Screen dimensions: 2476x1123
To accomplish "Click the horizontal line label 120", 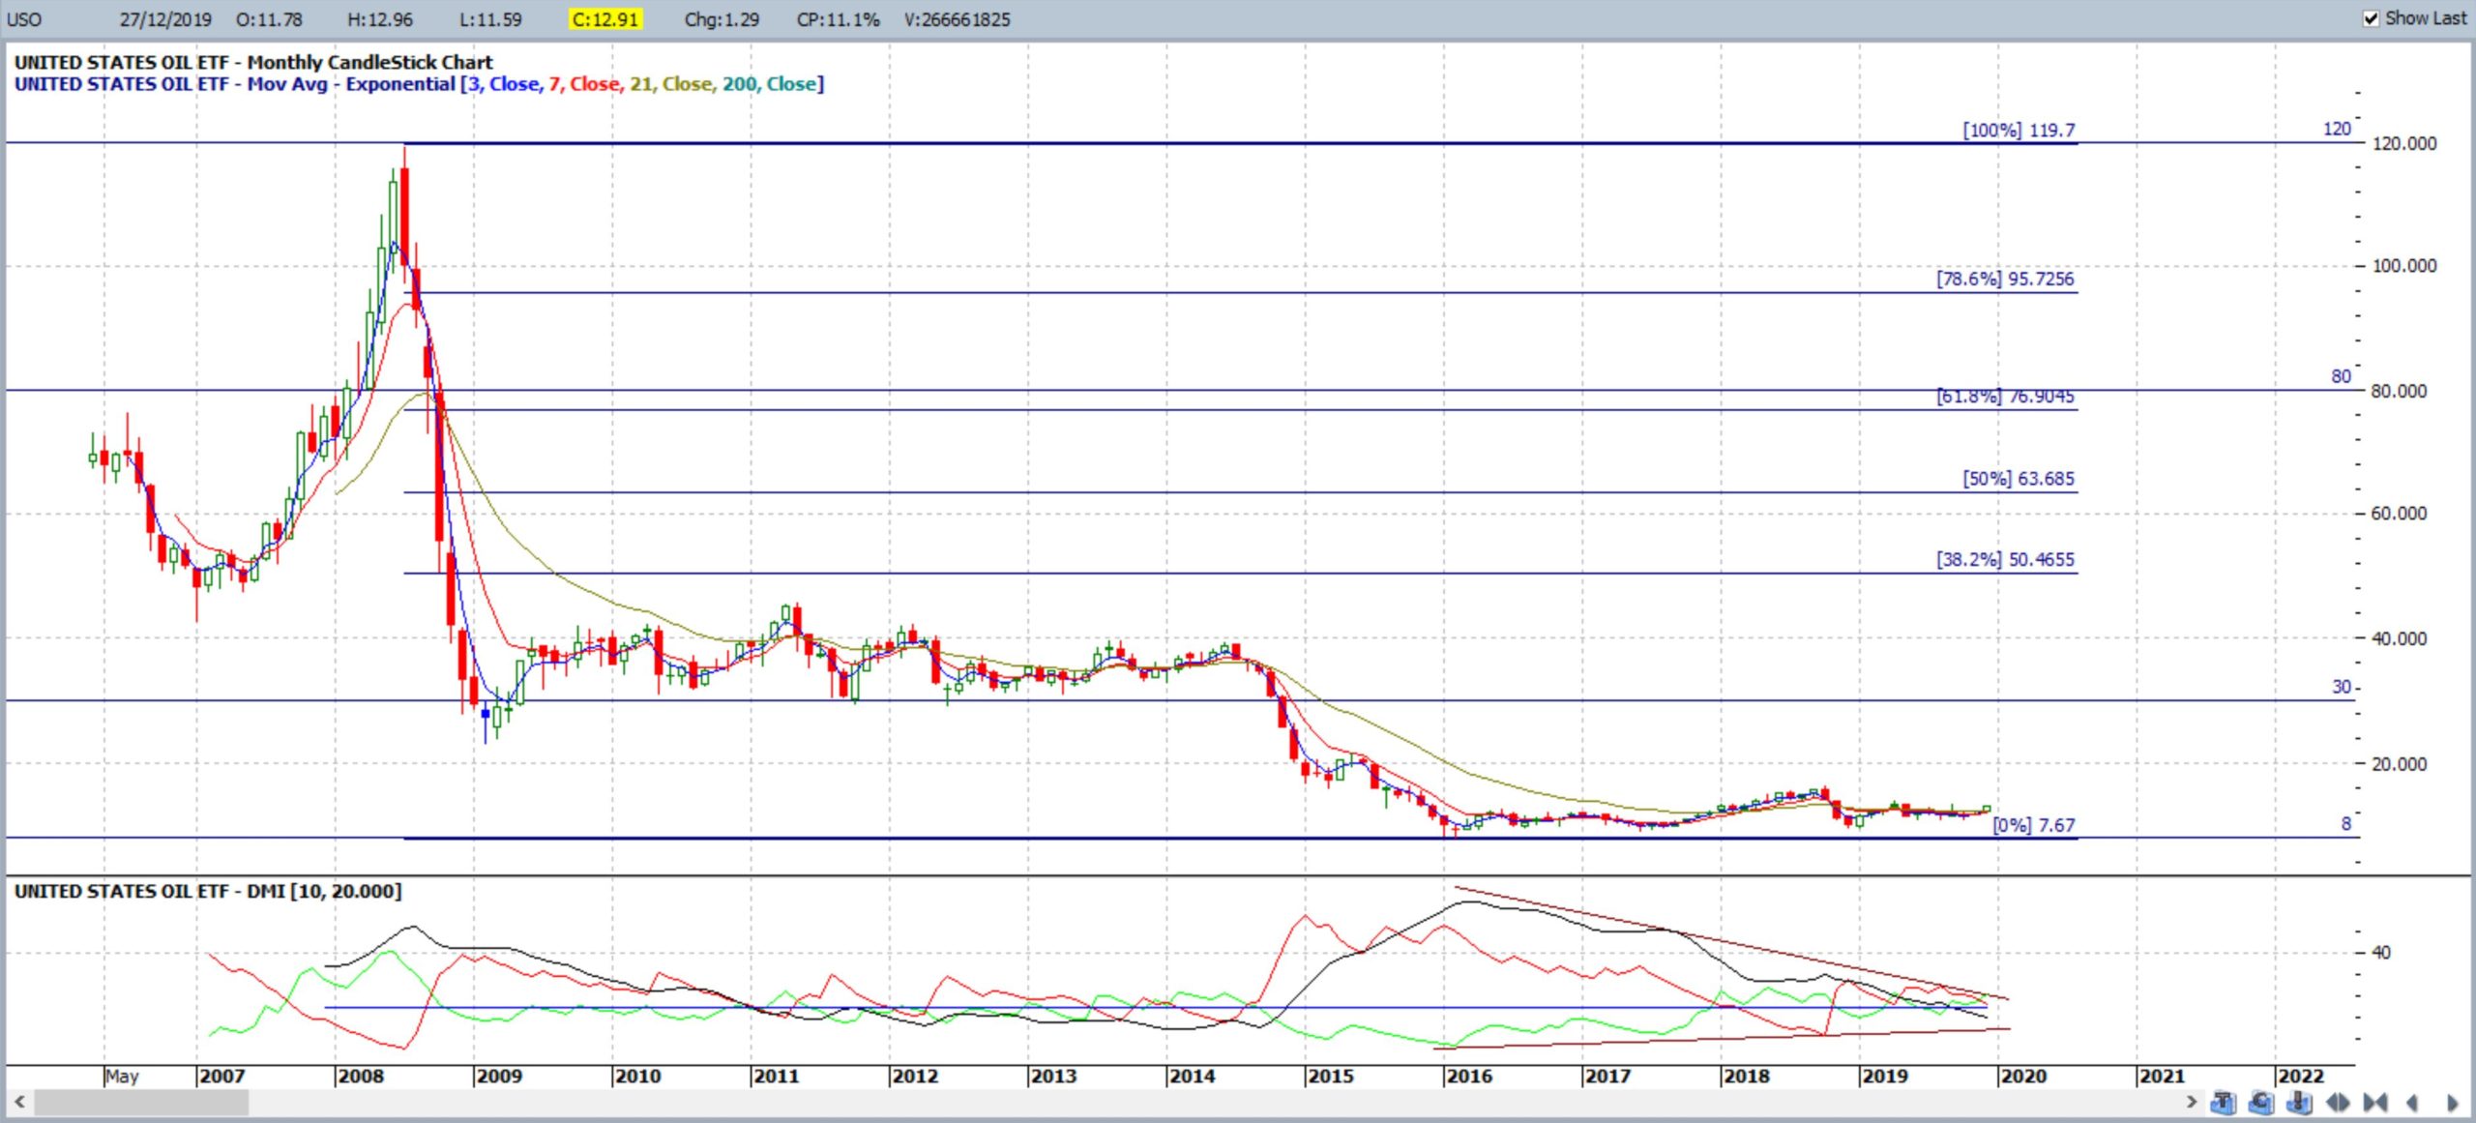I will click(x=2337, y=129).
